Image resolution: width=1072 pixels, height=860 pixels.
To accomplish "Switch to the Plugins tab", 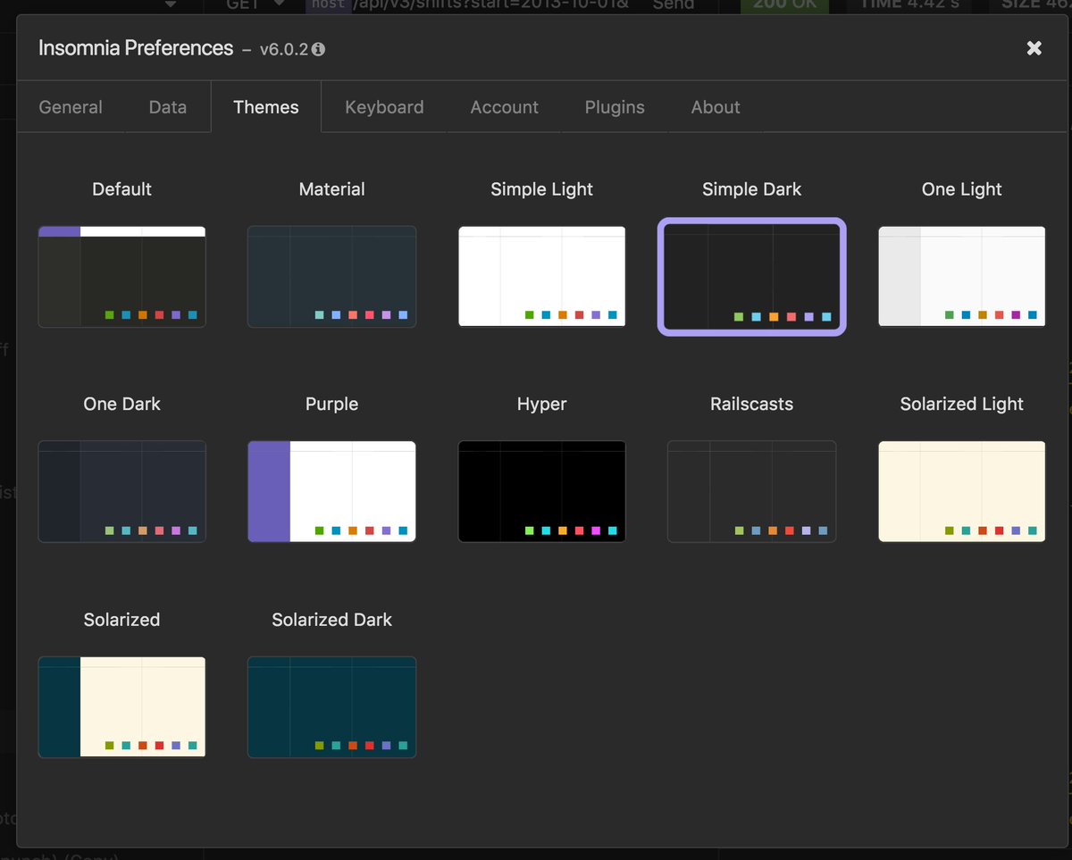I will [615, 107].
